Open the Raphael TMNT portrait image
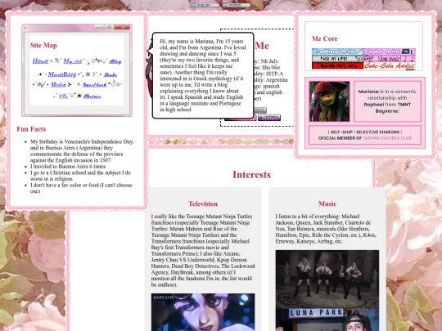Image resolution: width=442 pixels, height=331 pixels. [329, 101]
